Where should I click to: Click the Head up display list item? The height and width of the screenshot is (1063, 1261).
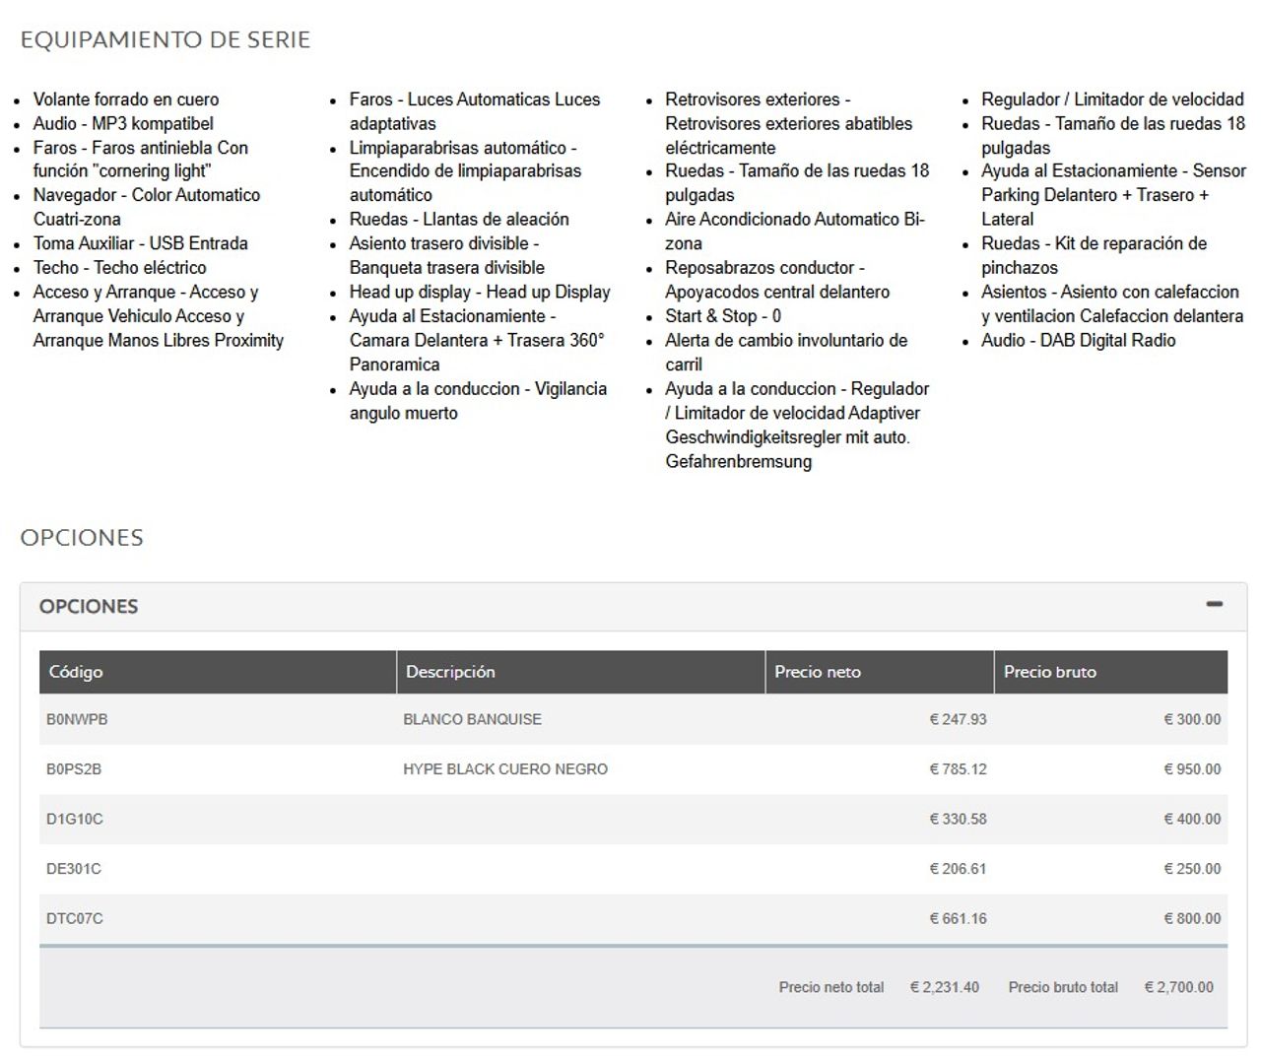pos(479,293)
